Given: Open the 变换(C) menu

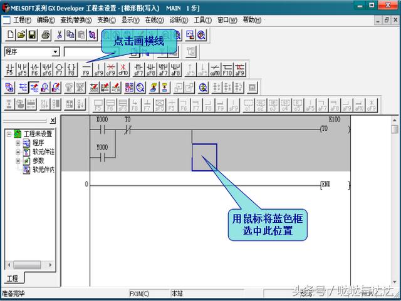Looking at the screenshot, I should (107, 20).
